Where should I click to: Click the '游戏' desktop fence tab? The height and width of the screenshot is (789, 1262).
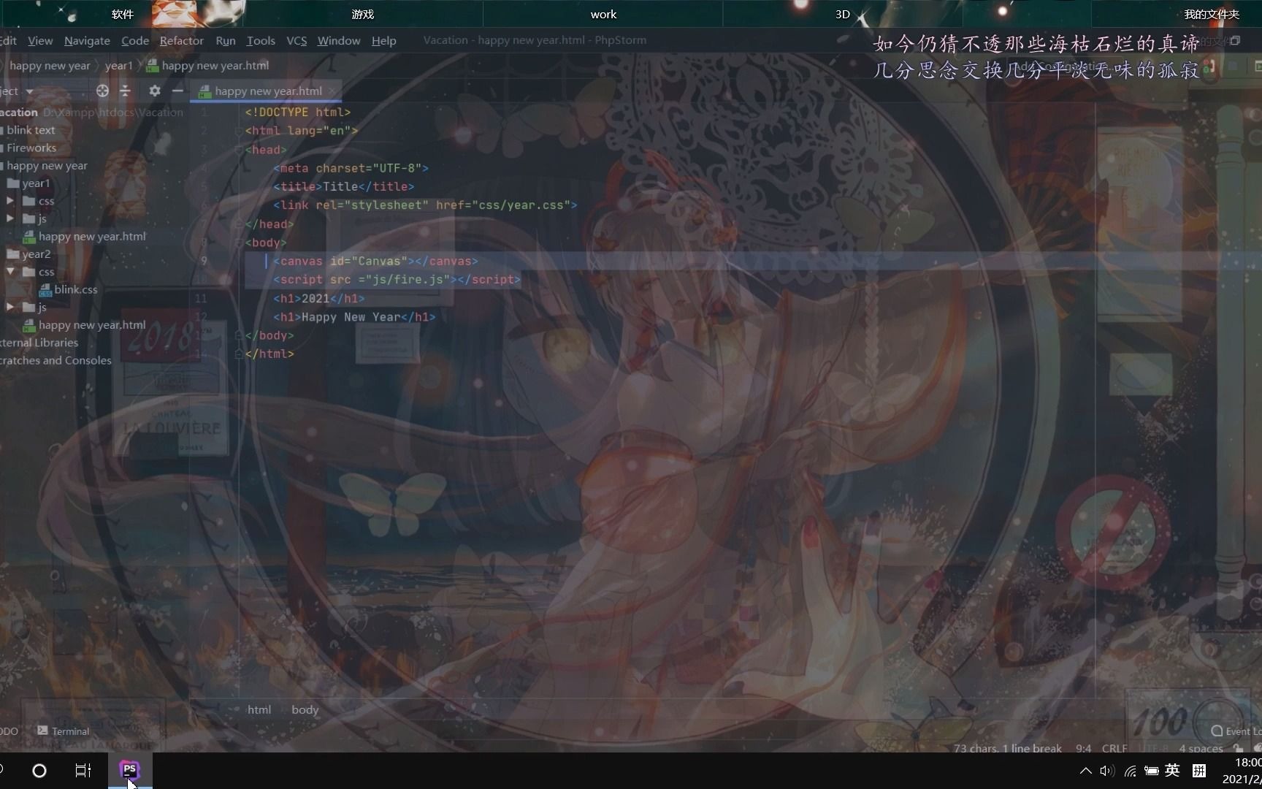tap(362, 14)
